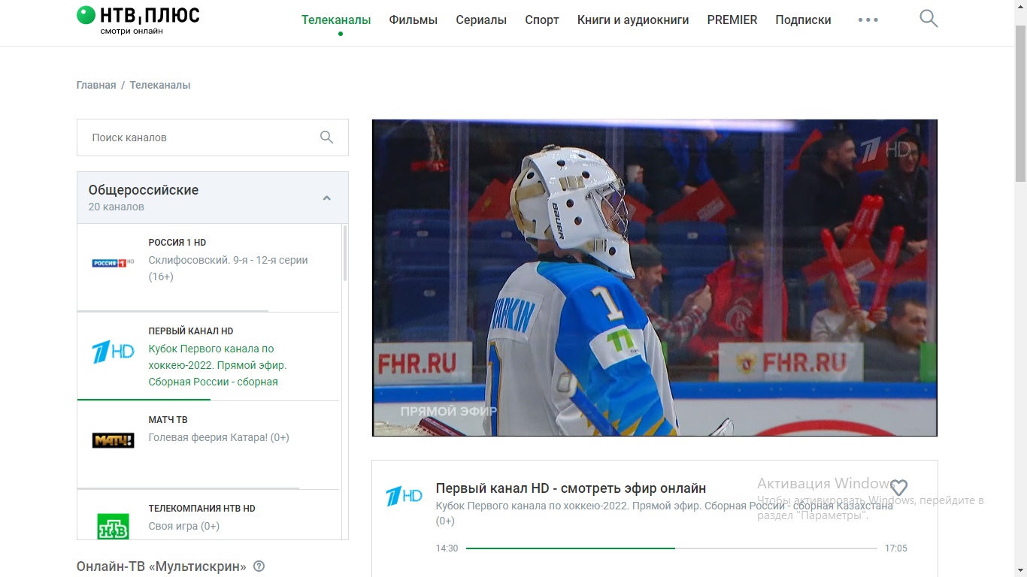1027x577 pixels.
Task: Click the 14:30 start time label
Action: coord(447,548)
